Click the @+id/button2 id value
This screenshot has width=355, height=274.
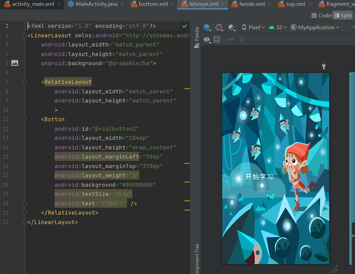tap(115, 129)
